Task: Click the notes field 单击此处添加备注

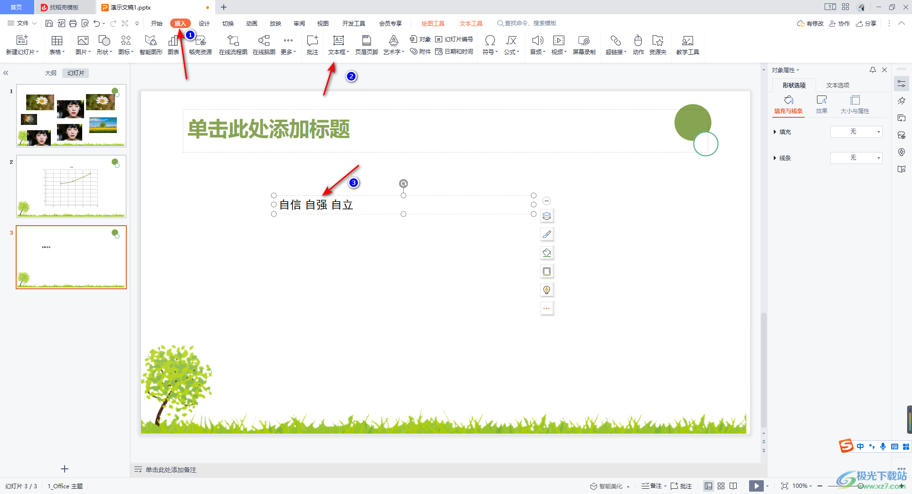Action: (x=171, y=470)
